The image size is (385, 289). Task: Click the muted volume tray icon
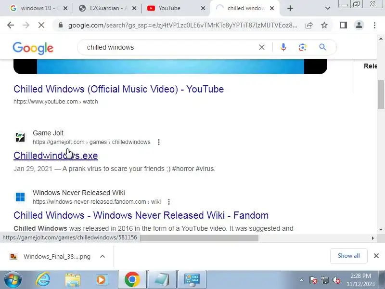(x=336, y=280)
